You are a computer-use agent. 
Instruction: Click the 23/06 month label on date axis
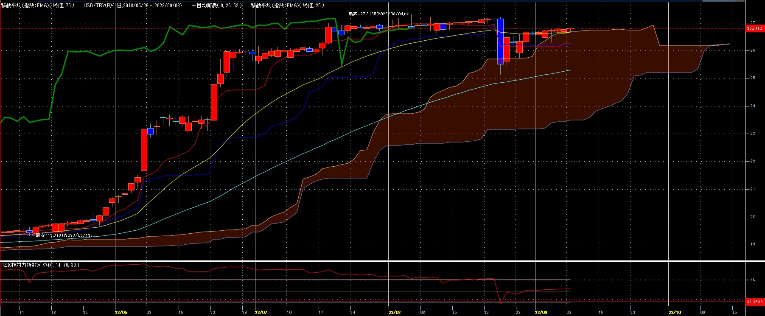point(121,312)
